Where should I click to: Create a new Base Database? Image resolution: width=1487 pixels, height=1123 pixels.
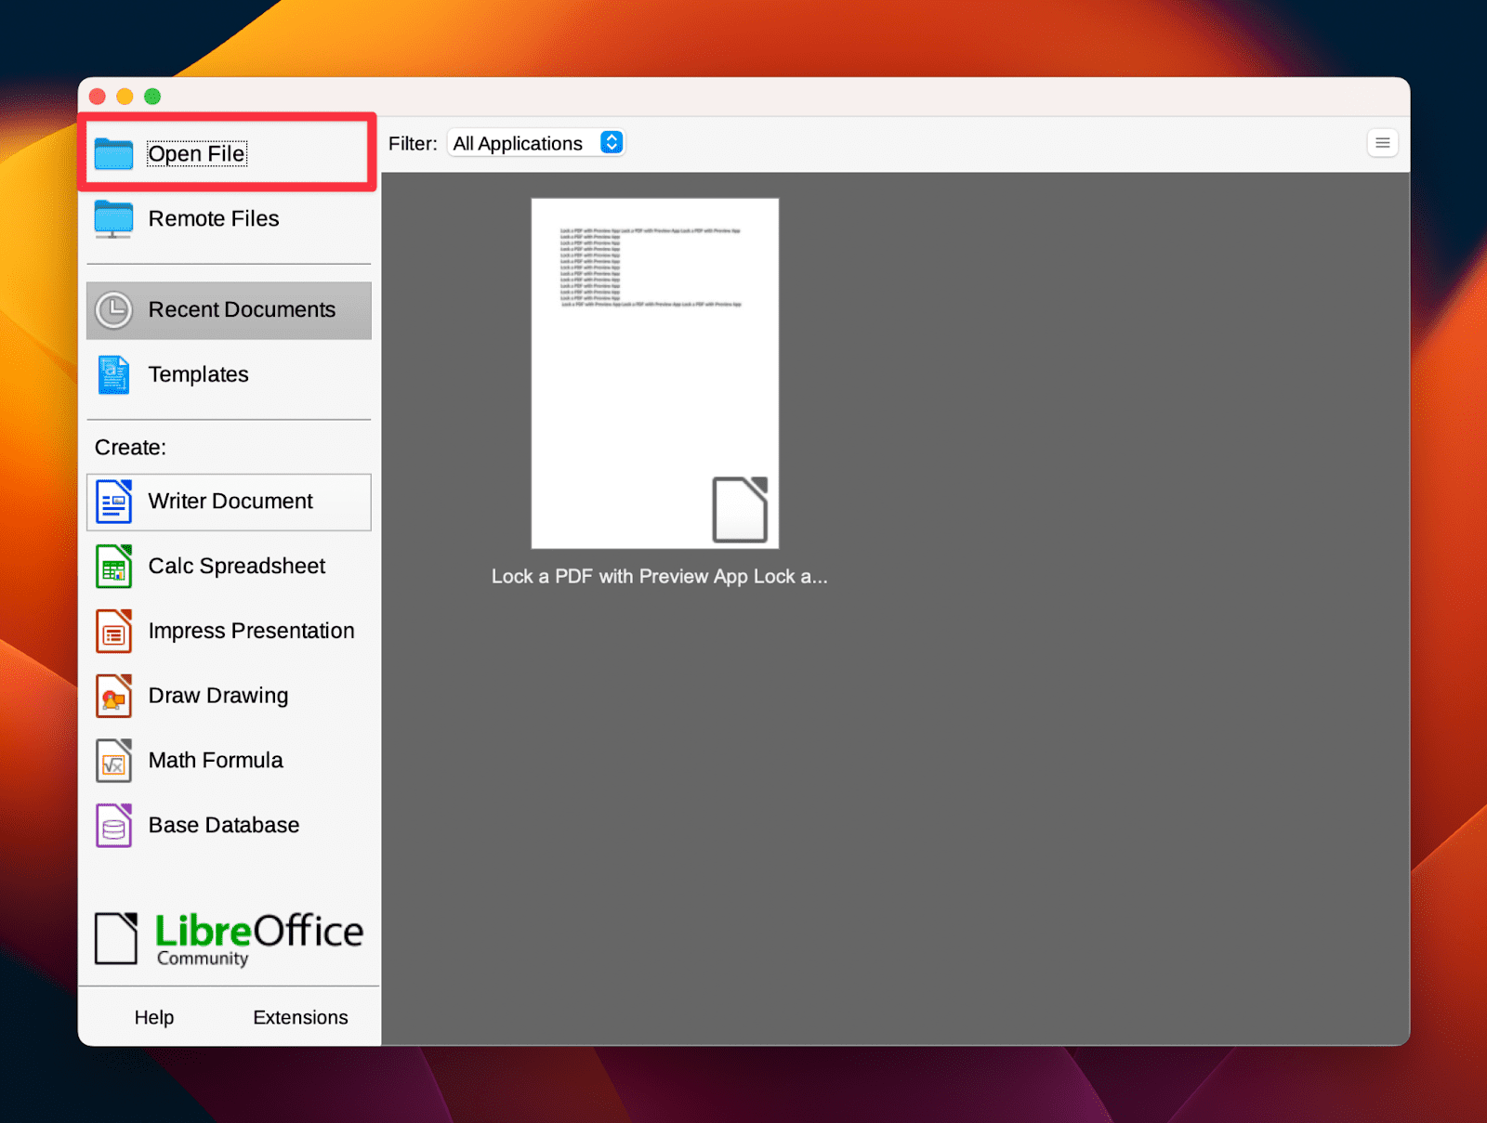point(229,826)
